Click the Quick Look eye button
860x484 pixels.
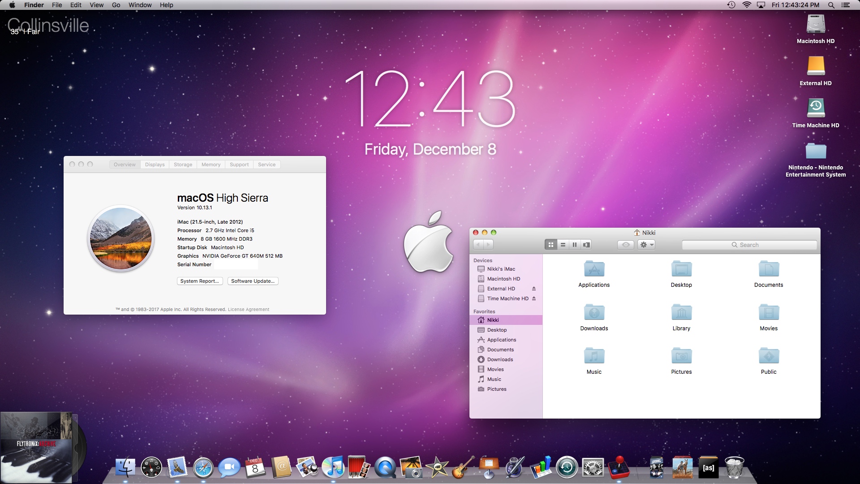[x=626, y=245]
